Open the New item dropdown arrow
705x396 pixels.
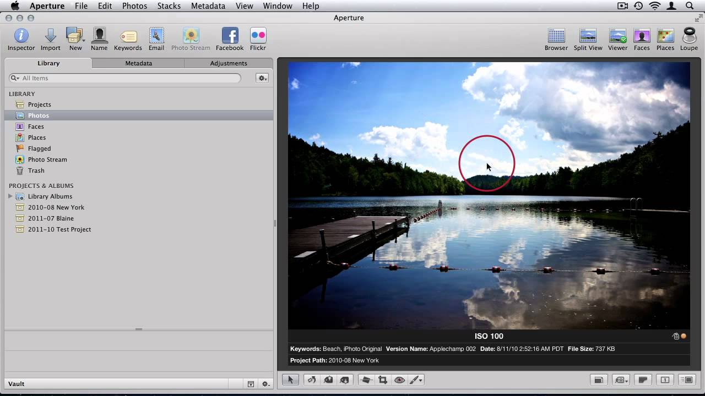(x=84, y=40)
